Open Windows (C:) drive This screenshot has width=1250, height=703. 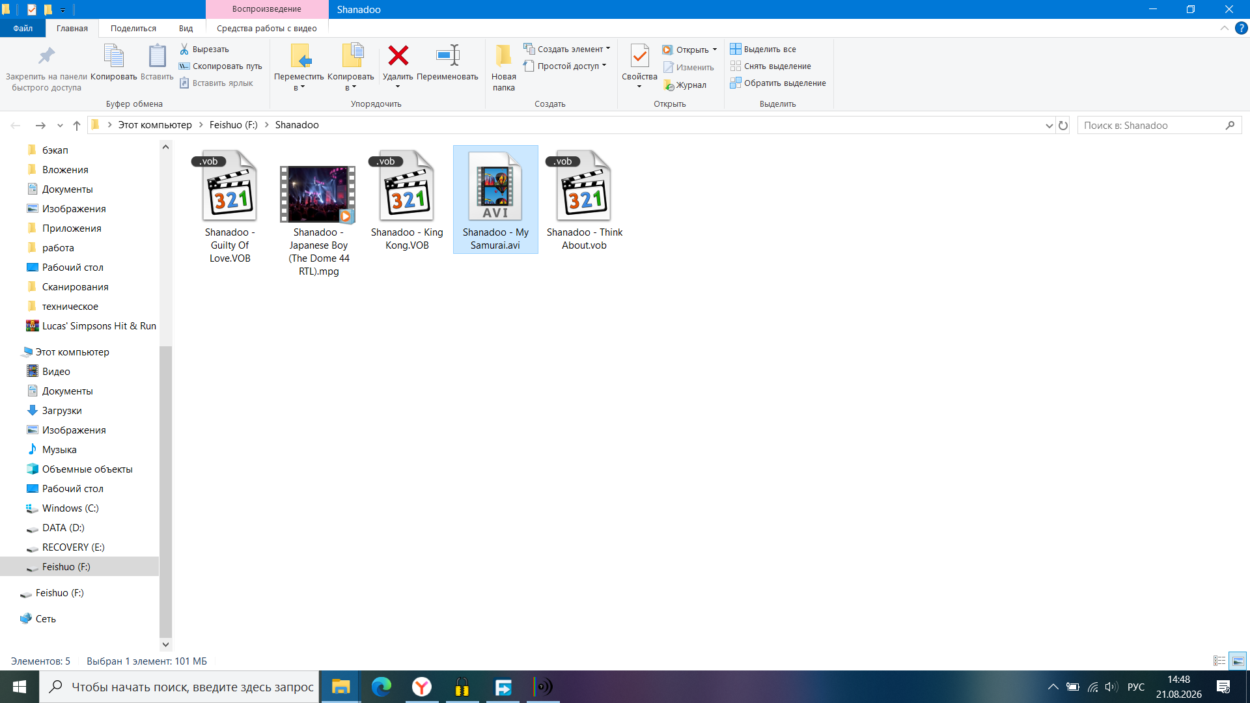[x=70, y=508]
